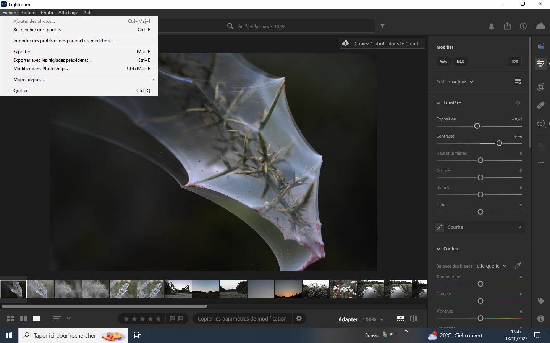Show hidden taskbar toolbar chevron
This screenshot has height=343, width=550.
(x=406, y=332)
